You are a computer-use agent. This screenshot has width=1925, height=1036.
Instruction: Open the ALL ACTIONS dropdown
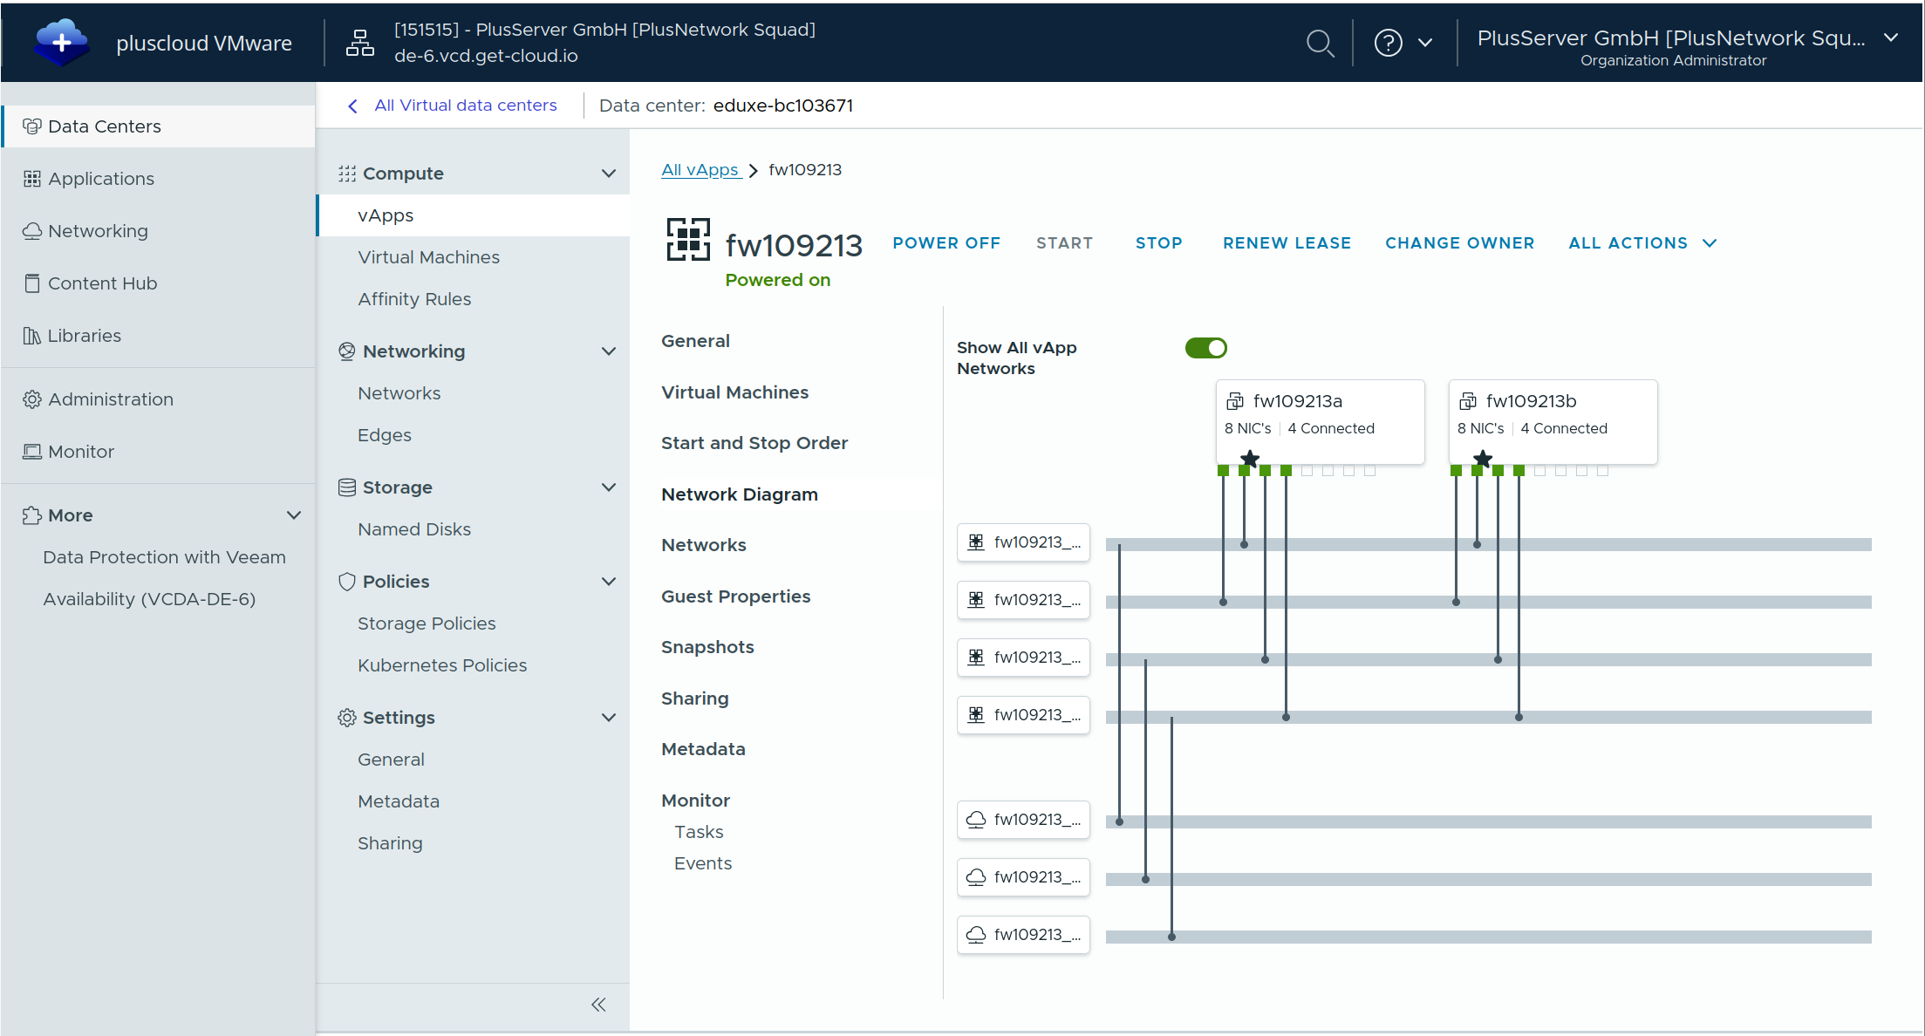(1642, 243)
